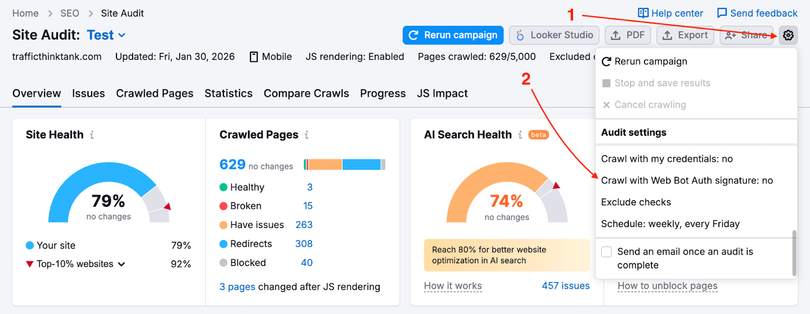Image resolution: width=810 pixels, height=314 pixels.
Task: Click the crawled pages distribution color bar
Action: click(x=344, y=165)
